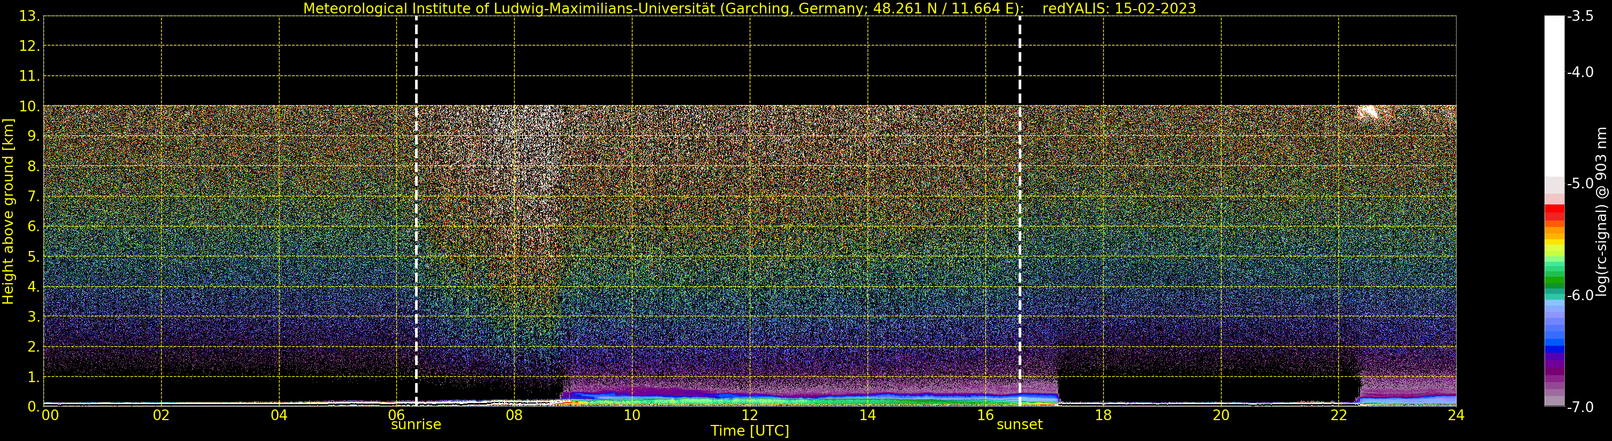
Task: Click the '11.' height axis tick label
Action: 29,77
